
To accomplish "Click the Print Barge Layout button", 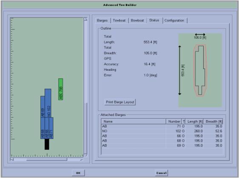I will [120, 102].
